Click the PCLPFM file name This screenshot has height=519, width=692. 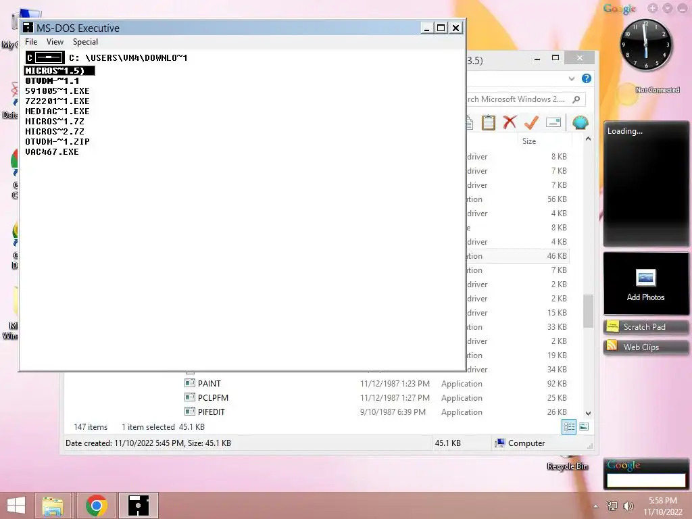pos(213,397)
